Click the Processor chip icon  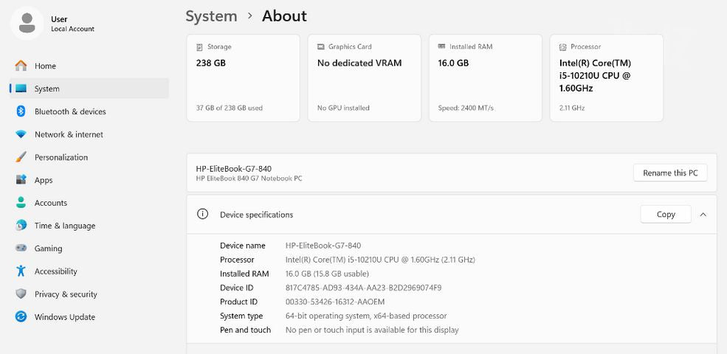pos(563,46)
